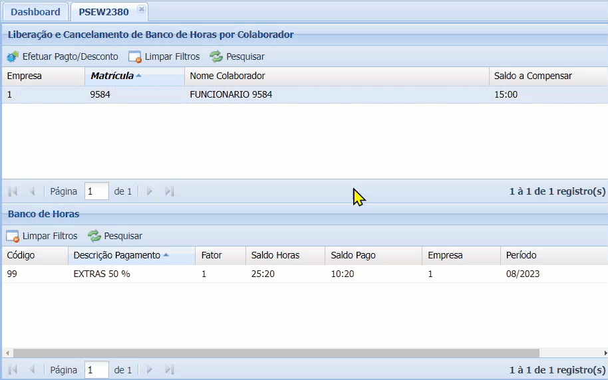The image size is (608, 380).
Task: Go to first page in bottom pager
Action: pos(13,370)
